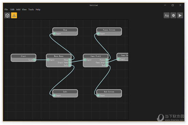Click the End output port on Game Field

coord(106,65)
